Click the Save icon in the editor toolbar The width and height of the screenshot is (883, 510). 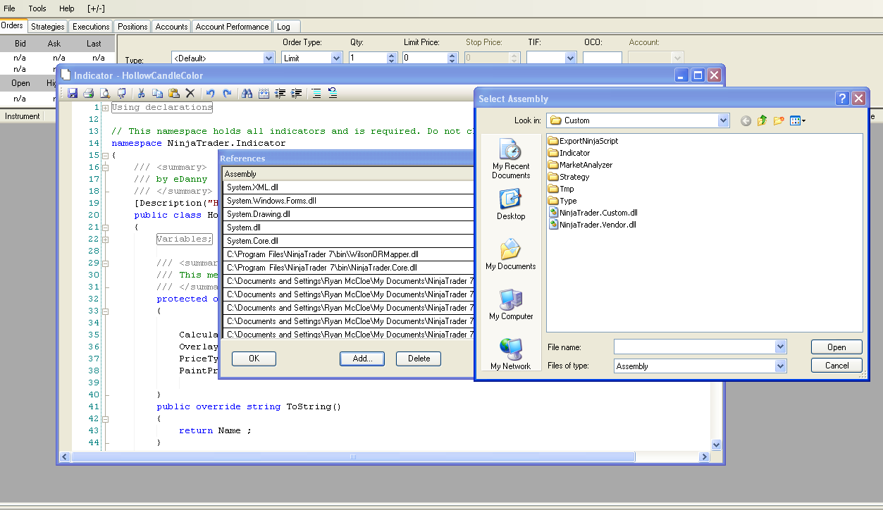point(72,93)
